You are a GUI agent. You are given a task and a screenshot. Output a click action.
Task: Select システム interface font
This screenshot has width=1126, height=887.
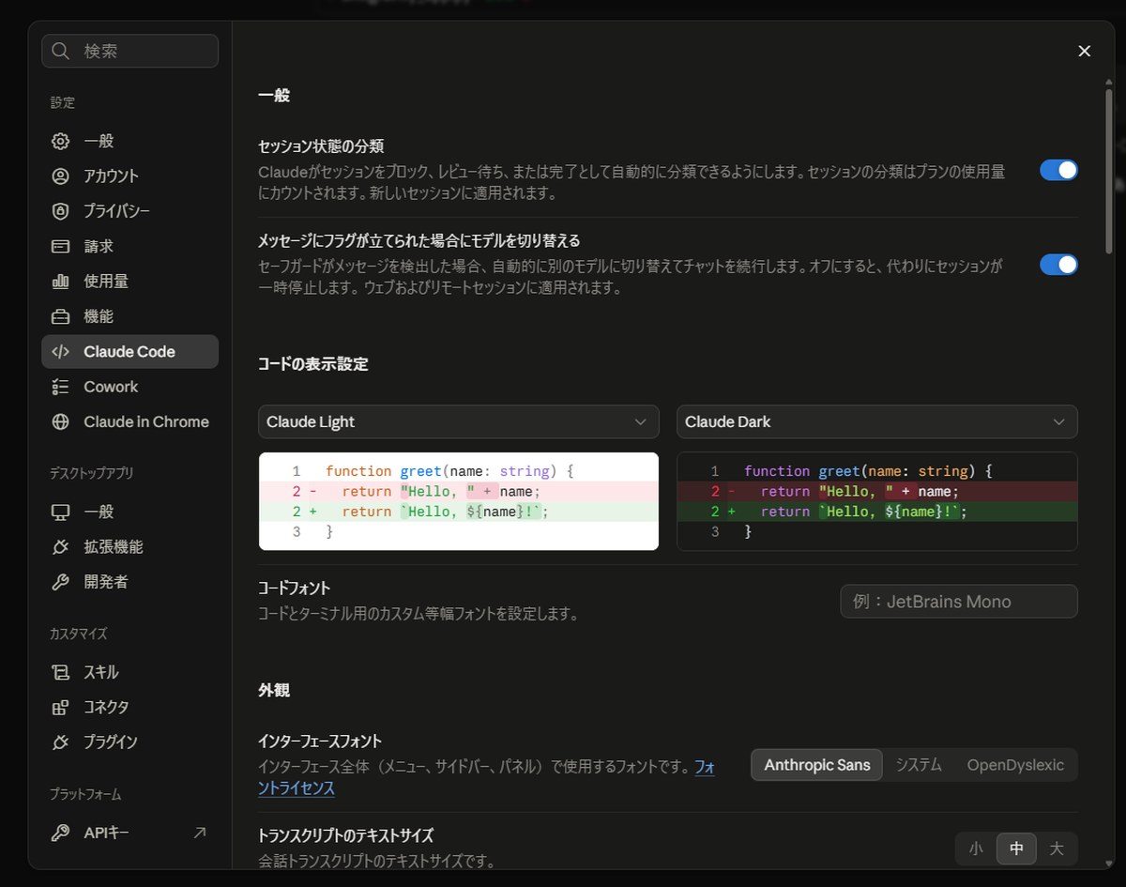(x=919, y=765)
